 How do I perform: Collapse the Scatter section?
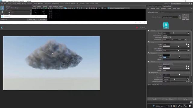[x=149, y=42]
